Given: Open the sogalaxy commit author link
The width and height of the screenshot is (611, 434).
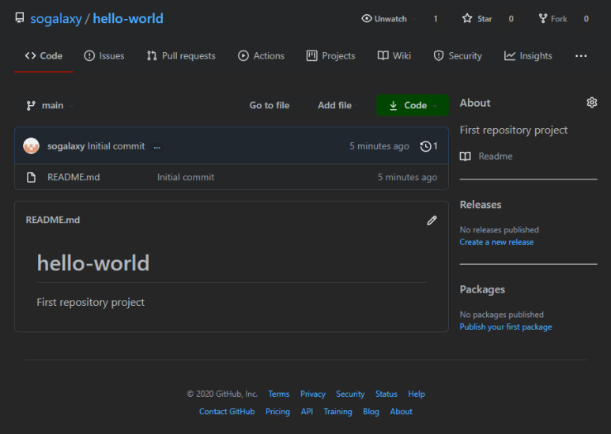Looking at the screenshot, I should tap(66, 146).
